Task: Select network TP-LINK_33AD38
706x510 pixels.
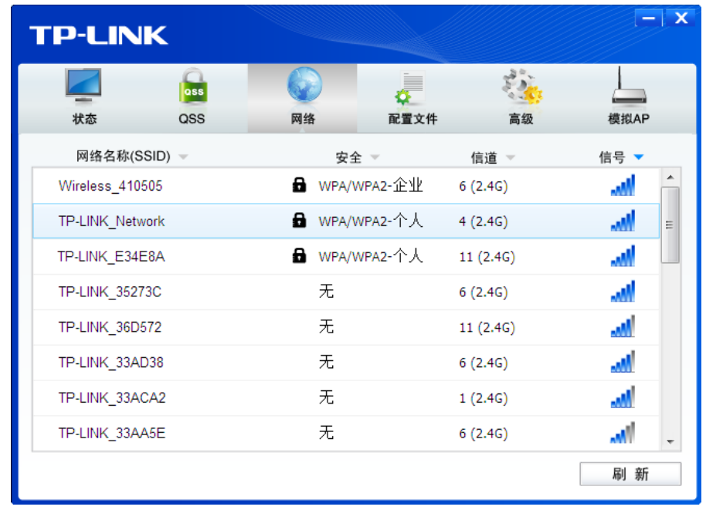Action: tap(346, 362)
